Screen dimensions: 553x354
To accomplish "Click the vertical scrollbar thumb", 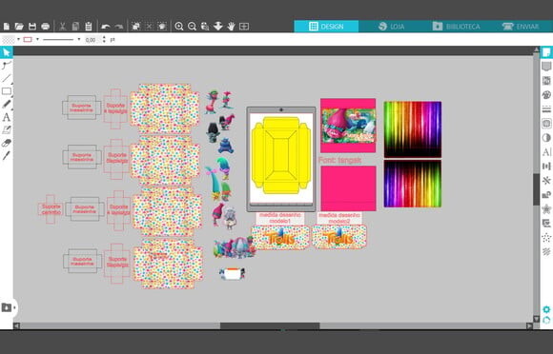I will (x=536, y=189).
